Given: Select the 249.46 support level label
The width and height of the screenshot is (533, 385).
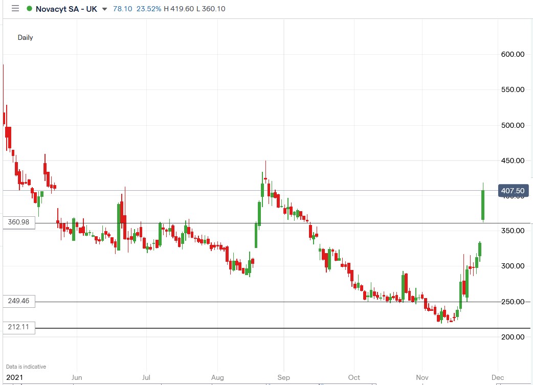Looking at the screenshot, I should (x=18, y=301).
